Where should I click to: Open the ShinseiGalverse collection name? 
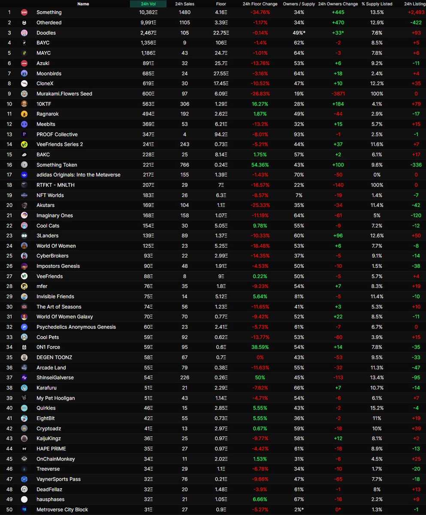tap(55, 378)
